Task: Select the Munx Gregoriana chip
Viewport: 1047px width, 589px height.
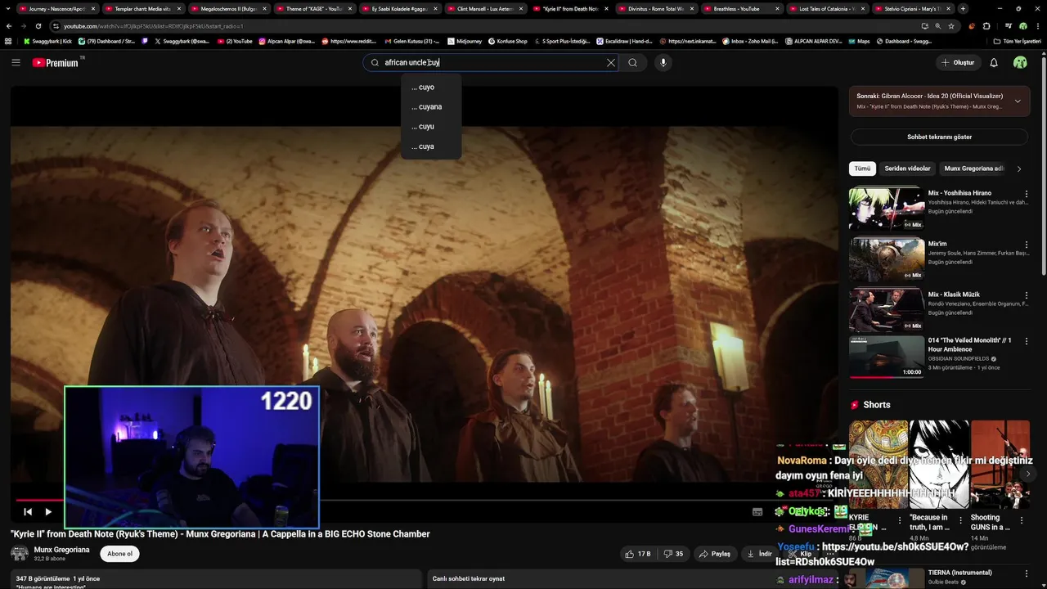Action: click(973, 169)
